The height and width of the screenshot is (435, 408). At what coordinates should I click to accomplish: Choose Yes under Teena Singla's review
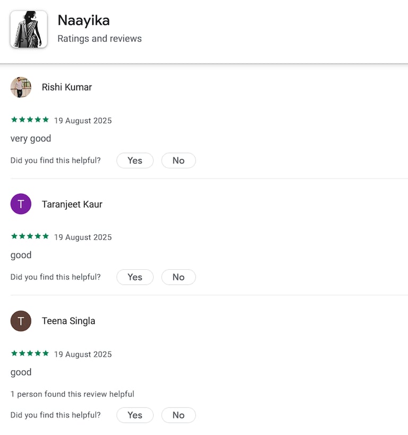click(135, 415)
